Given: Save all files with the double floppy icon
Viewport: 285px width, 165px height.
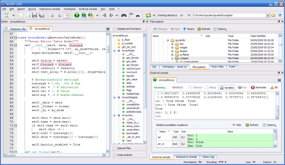Looking at the screenshot, I should (x=42, y=15).
